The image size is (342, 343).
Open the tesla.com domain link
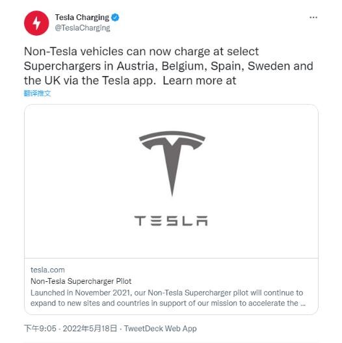(47, 270)
